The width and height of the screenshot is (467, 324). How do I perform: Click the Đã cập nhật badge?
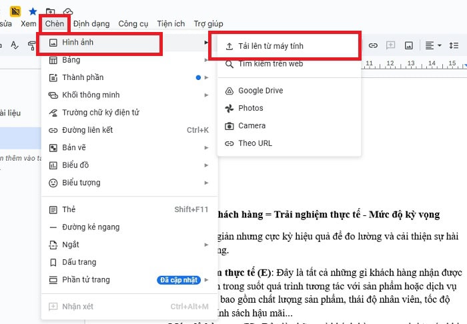[178, 280]
